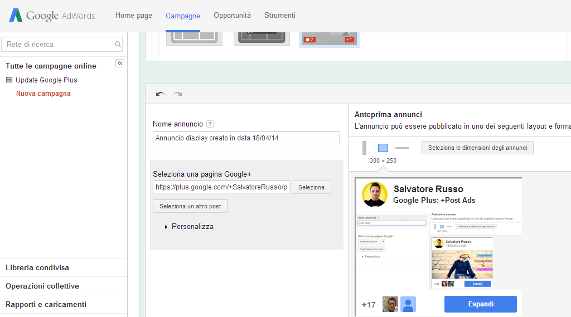Click the blue Espandi button
The height and width of the screenshot is (317, 571).
pyautogui.click(x=481, y=304)
